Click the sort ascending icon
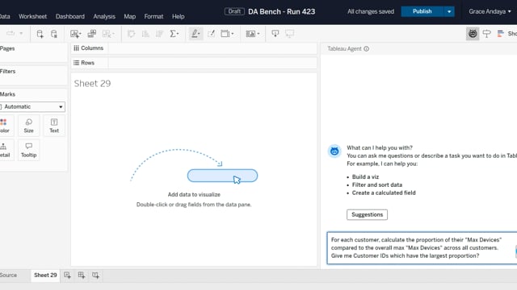 [145, 34]
